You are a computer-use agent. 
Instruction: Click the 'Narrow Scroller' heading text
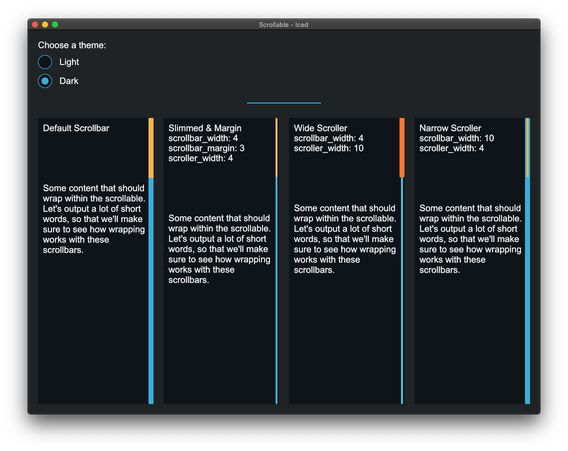450,128
